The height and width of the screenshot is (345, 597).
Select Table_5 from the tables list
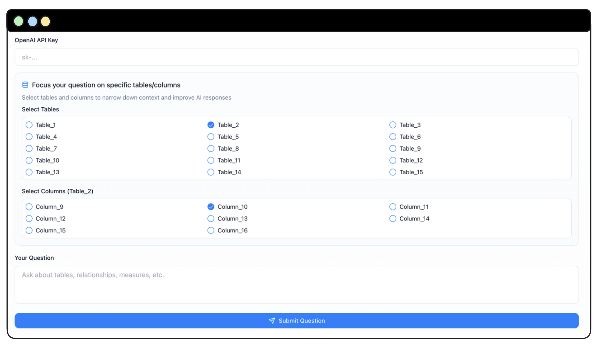tap(211, 137)
